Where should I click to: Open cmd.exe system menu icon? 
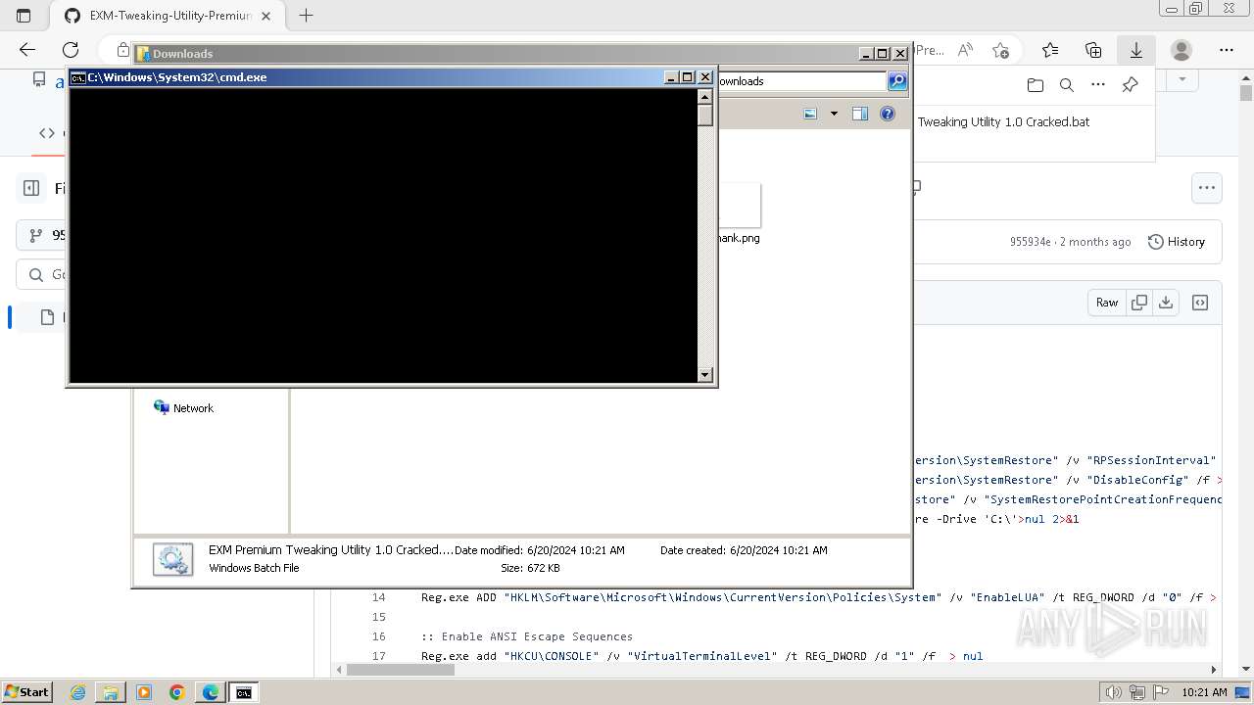pos(78,77)
